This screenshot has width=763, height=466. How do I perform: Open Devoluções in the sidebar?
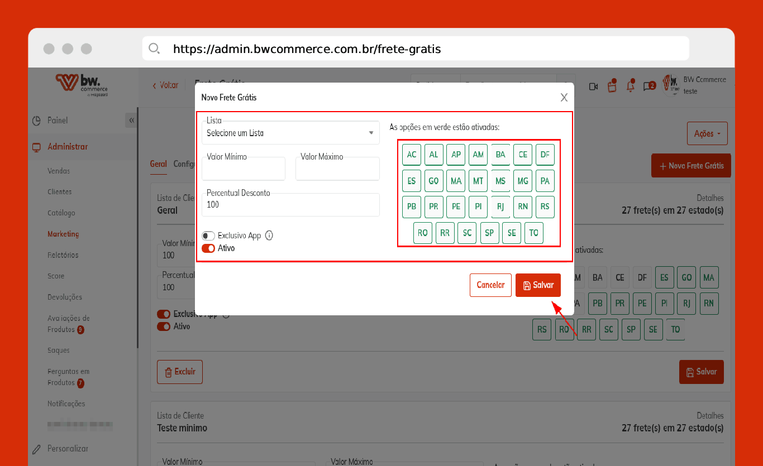[65, 297]
